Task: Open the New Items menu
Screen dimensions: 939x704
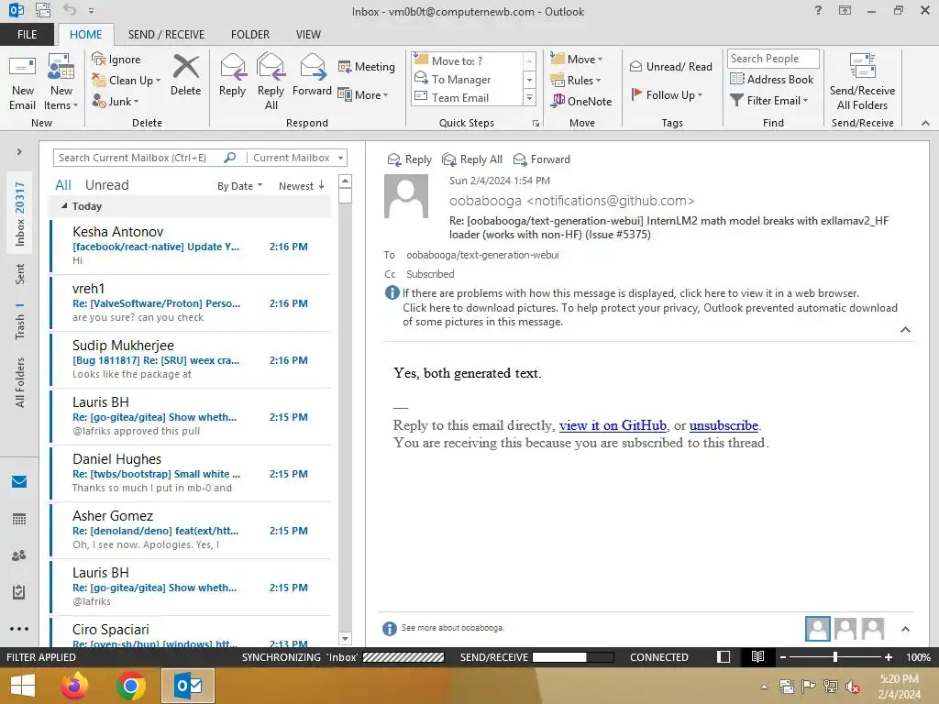Action: [x=61, y=82]
